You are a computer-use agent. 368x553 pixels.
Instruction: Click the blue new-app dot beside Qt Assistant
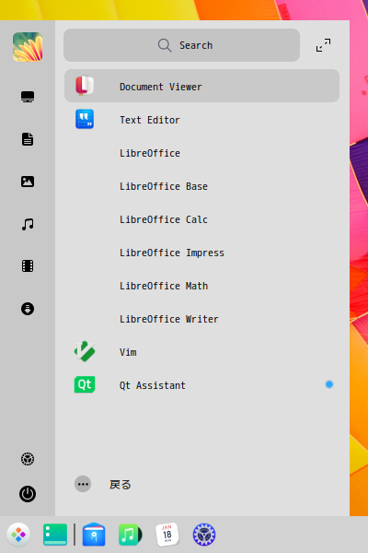click(x=329, y=384)
